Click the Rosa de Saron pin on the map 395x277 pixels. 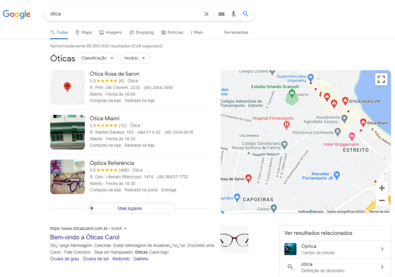tap(248, 178)
